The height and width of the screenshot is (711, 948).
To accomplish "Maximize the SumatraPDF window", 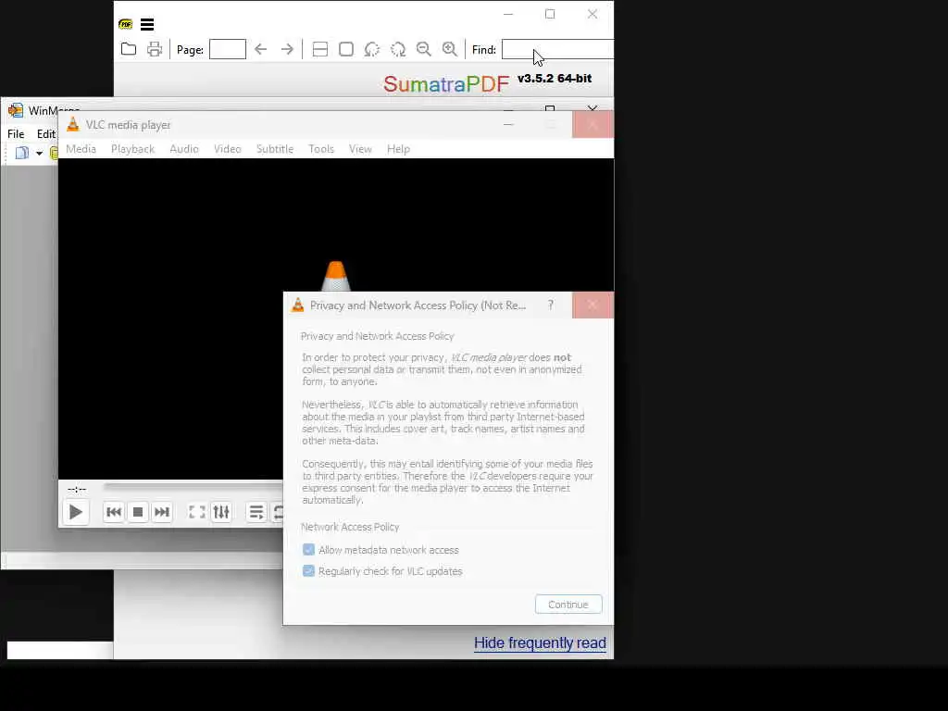I will tap(550, 14).
